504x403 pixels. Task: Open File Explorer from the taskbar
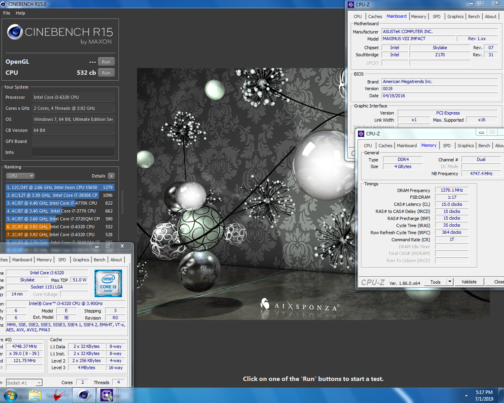(35, 395)
